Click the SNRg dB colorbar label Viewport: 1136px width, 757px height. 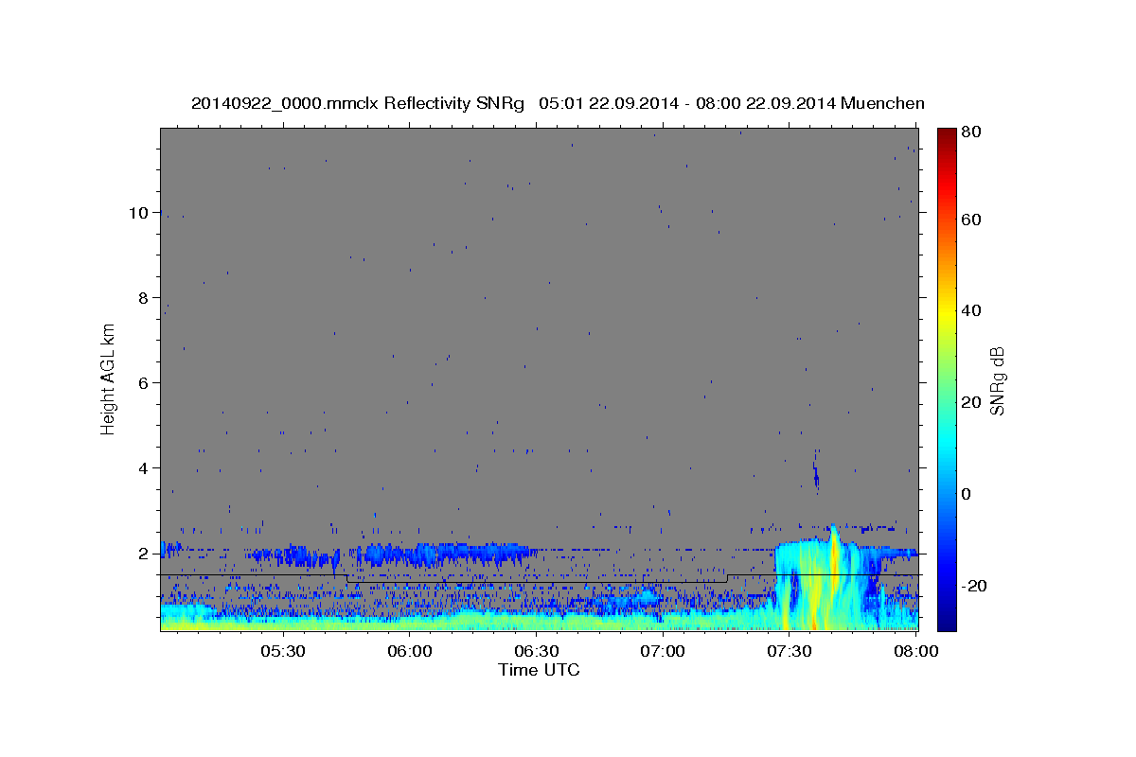click(x=997, y=380)
